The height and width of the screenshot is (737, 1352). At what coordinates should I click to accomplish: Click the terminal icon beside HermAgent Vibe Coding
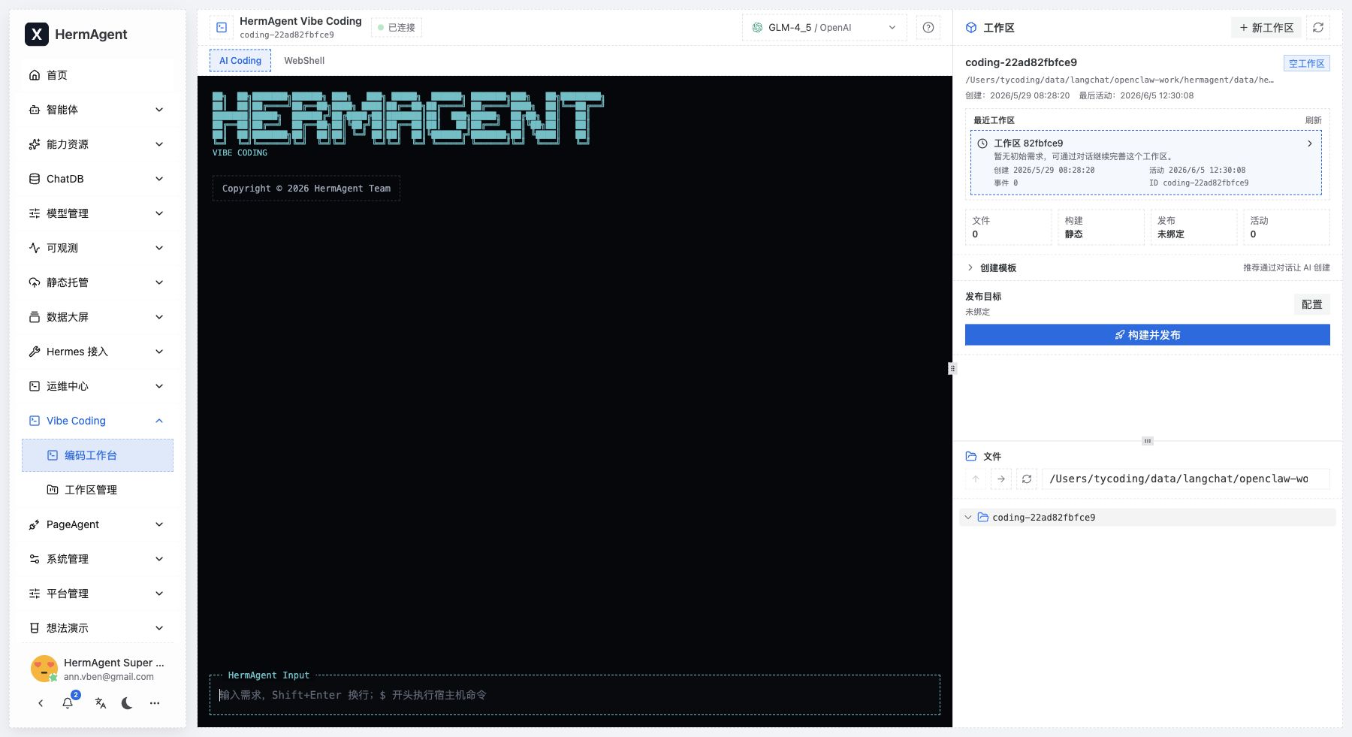click(222, 27)
